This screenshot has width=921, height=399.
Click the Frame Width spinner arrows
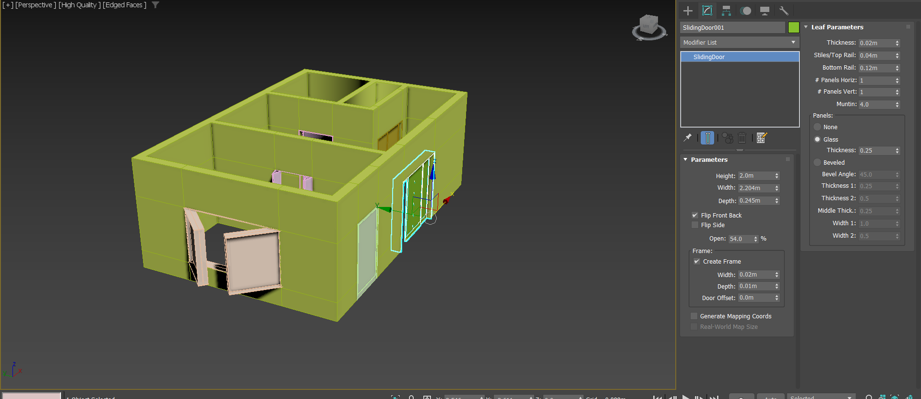(777, 275)
